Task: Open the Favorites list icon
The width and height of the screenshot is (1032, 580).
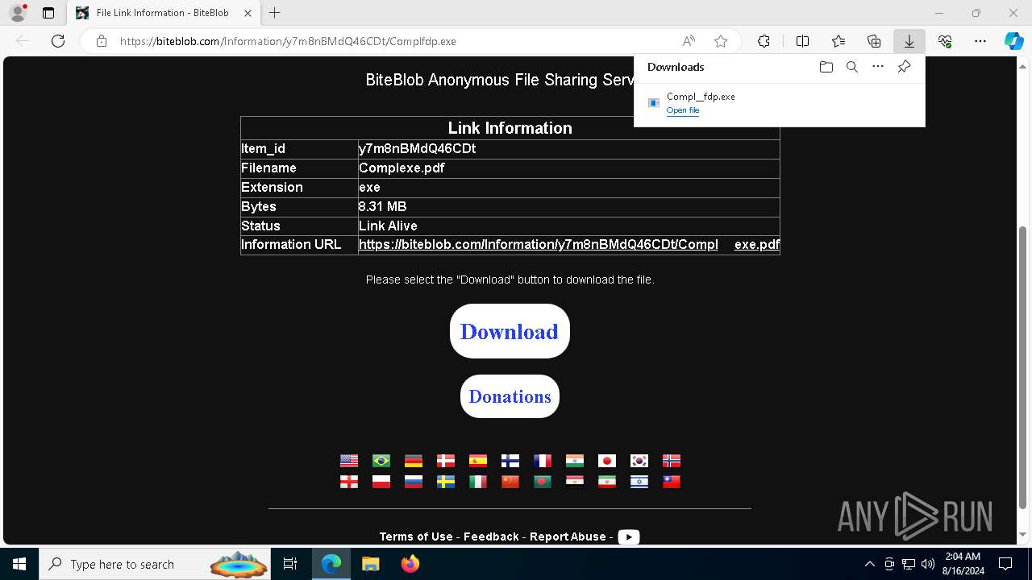Action: click(x=838, y=41)
